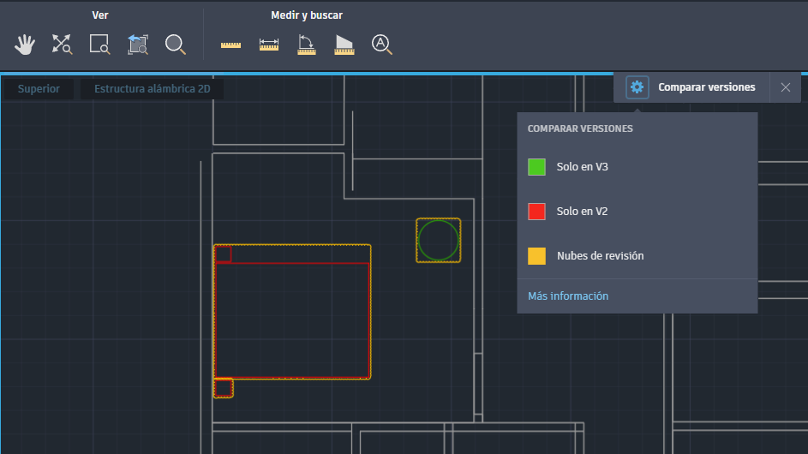Select the measure distance tool
Image resolution: width=808 pixels, height=454 pixels.
[268, 45]
